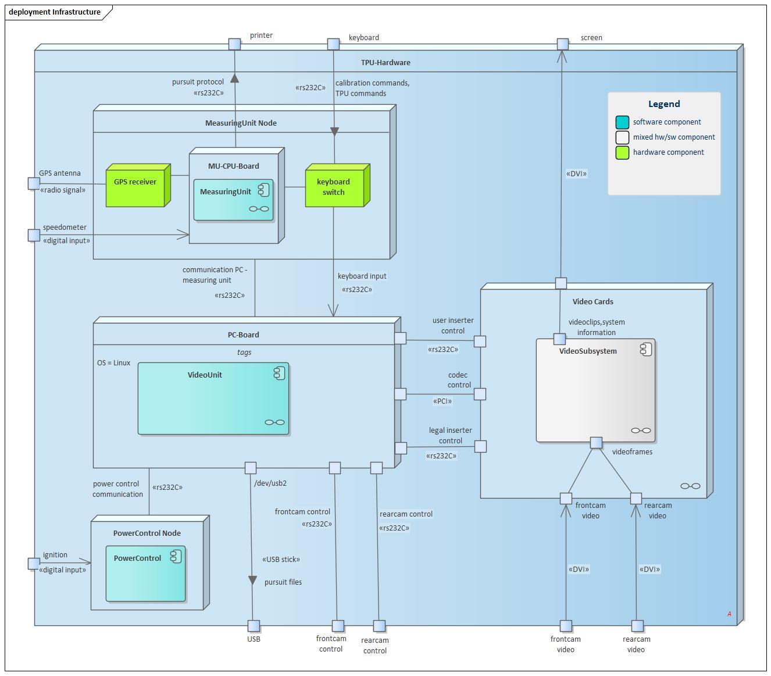The height and width of the screenshot is (676, 771).
Task: Click the pursuit files label
Action: tap(283, 582)
